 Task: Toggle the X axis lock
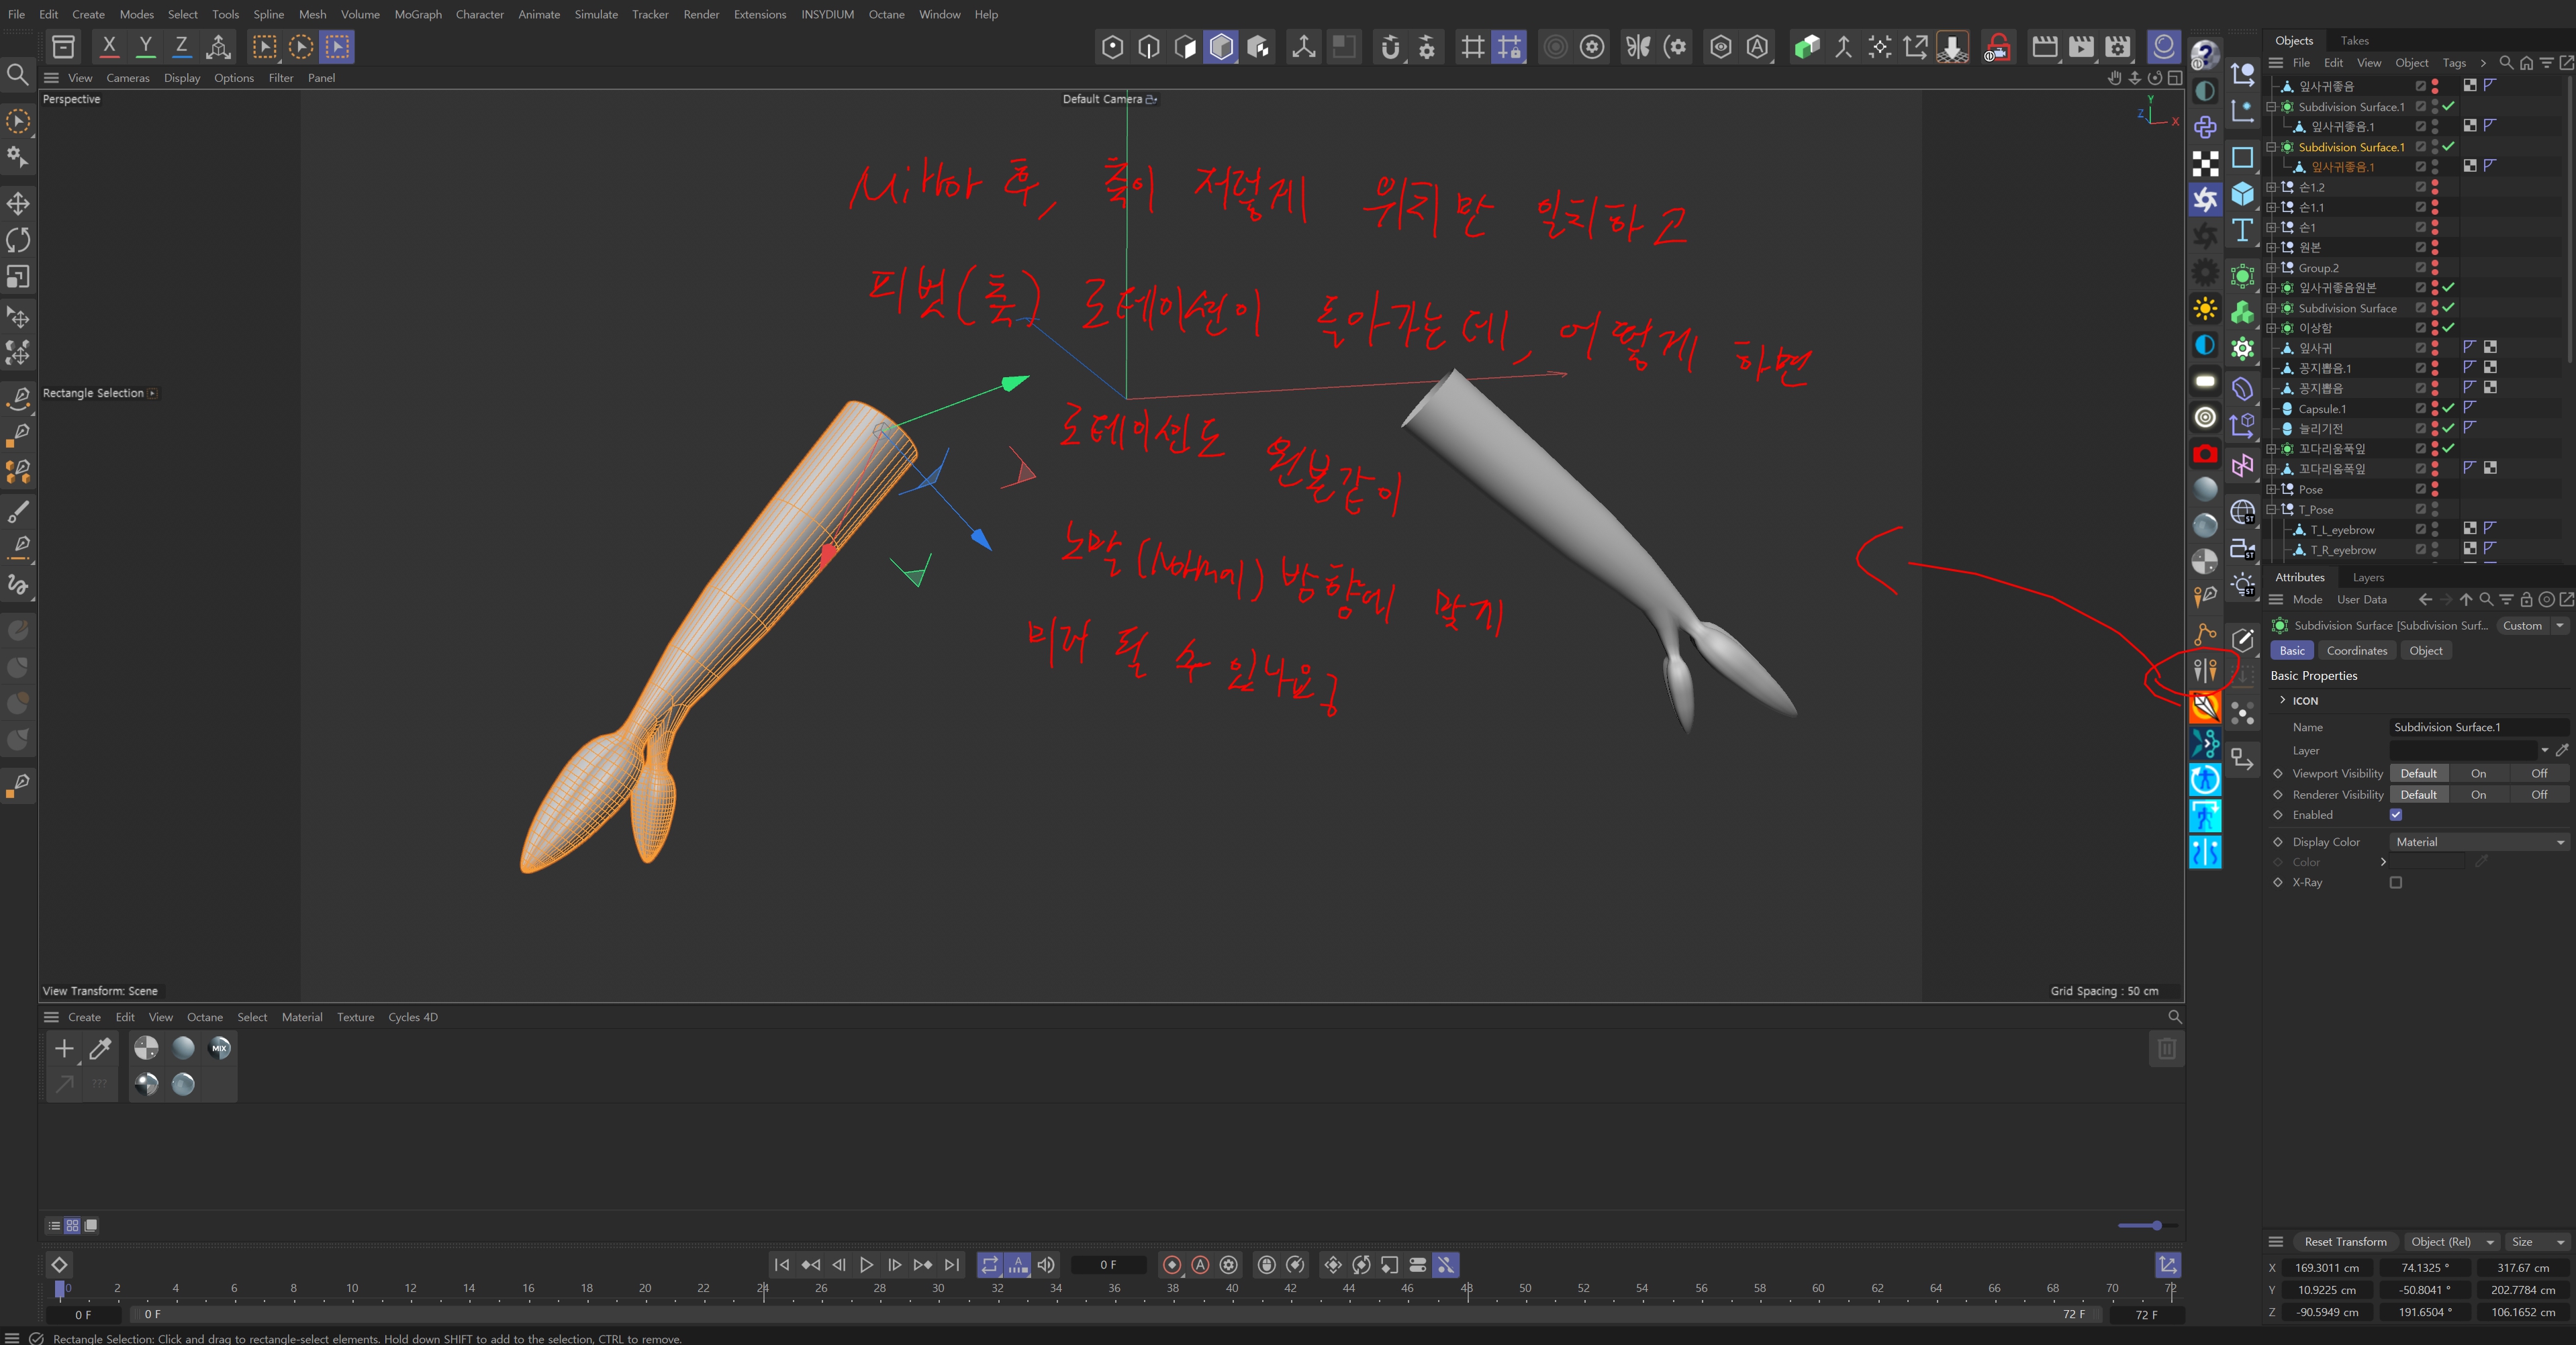click(109, 46)
